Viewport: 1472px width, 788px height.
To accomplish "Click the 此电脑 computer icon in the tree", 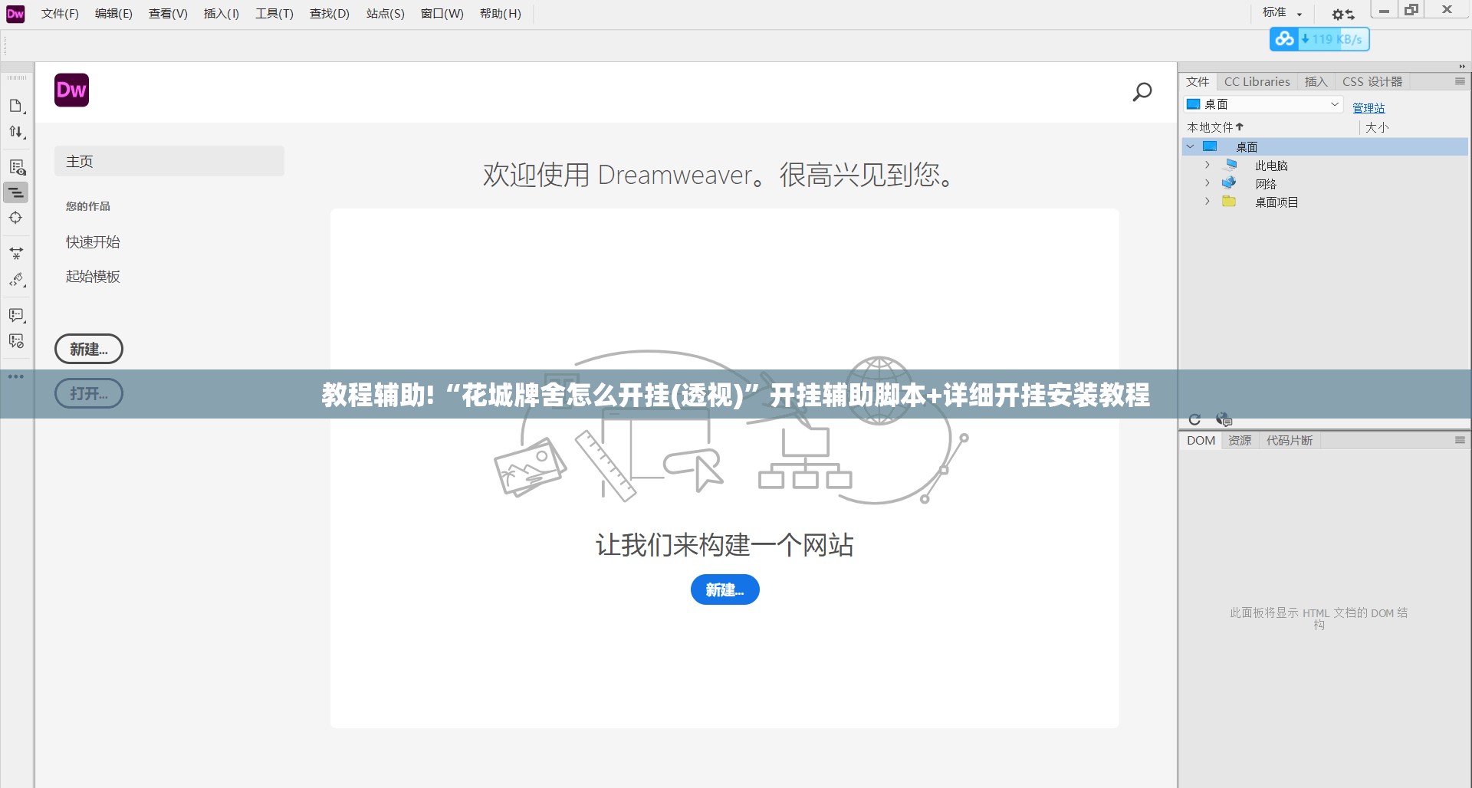I will tap(1230, 165).
